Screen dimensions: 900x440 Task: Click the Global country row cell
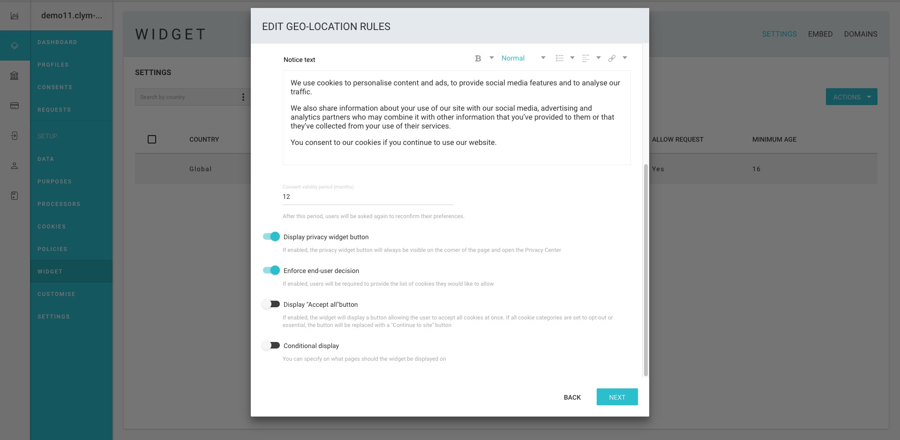click(201, 169)
